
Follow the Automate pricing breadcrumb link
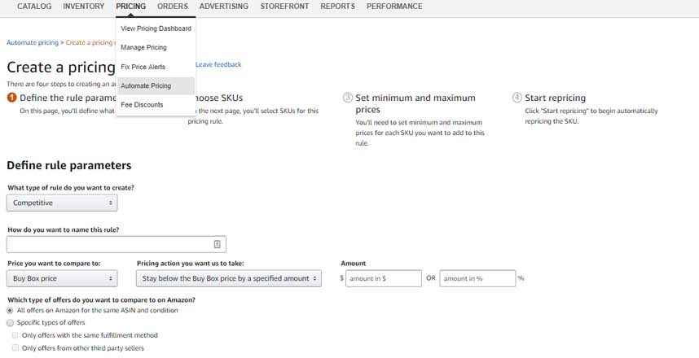click(32, 41)
